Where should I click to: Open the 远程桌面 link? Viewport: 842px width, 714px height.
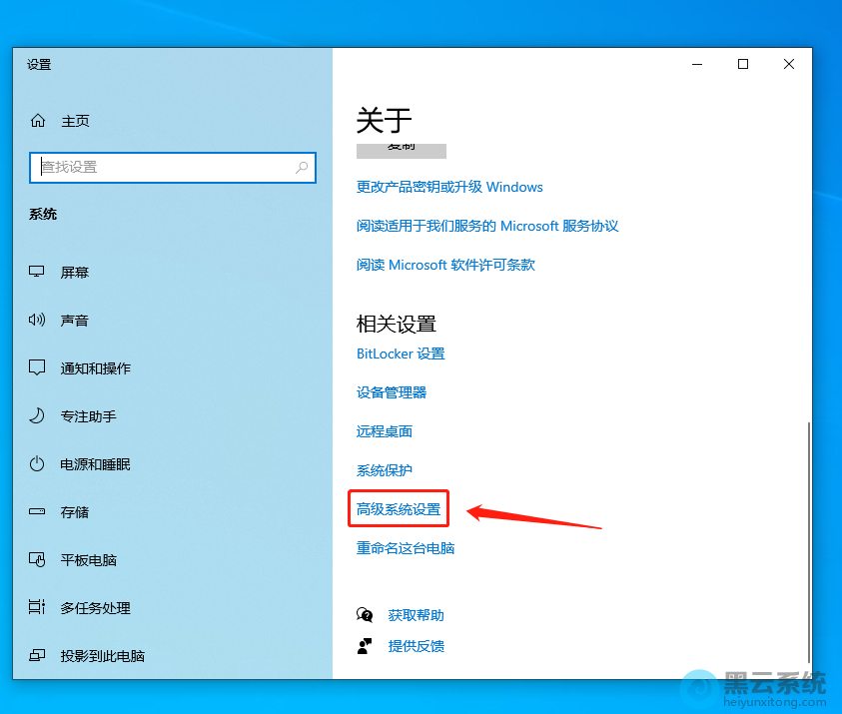click(386, 430)
